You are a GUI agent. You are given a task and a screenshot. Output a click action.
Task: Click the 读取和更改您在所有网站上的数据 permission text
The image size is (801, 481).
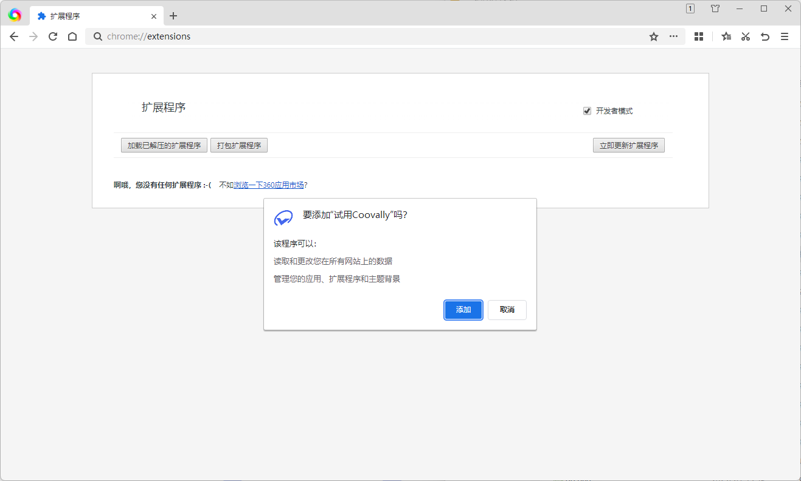333,261
